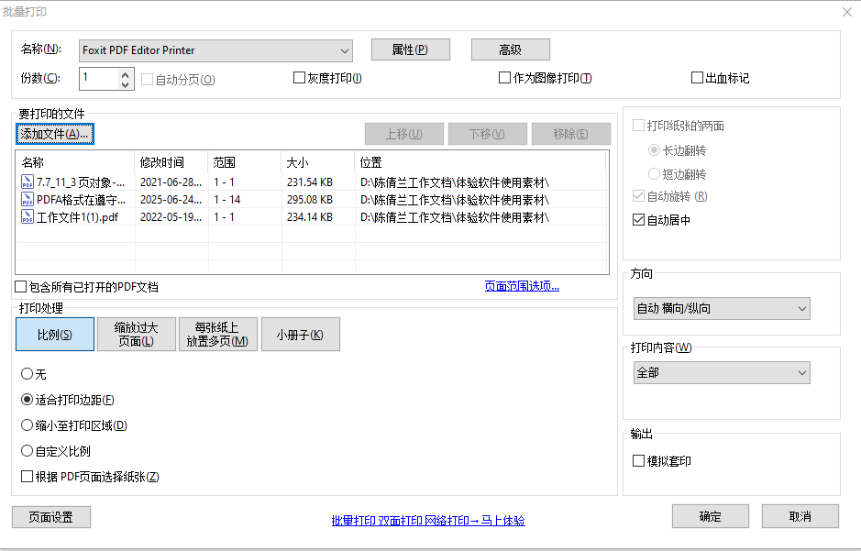Image resolution: width=861 pixels, height=551 pixels.
Task: Open the printer name dropdown
Action: pos(344,50)
